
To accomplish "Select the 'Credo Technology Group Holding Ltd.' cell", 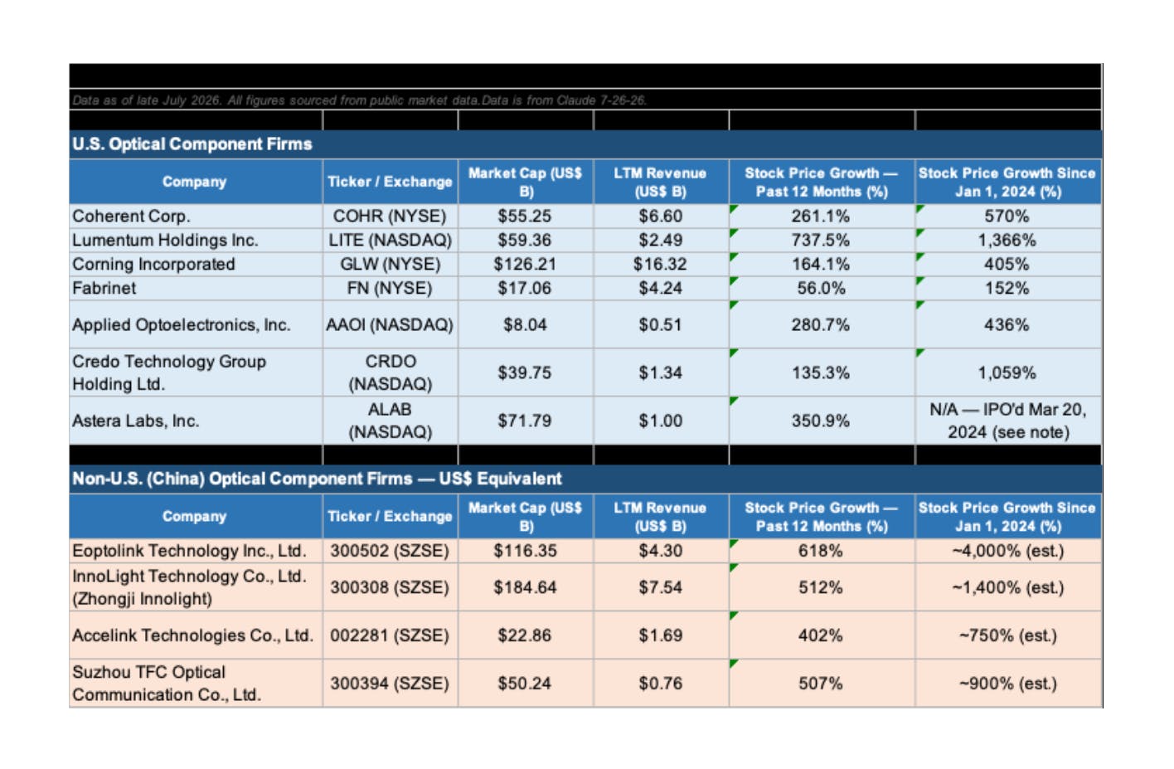I will pos(196,373).
